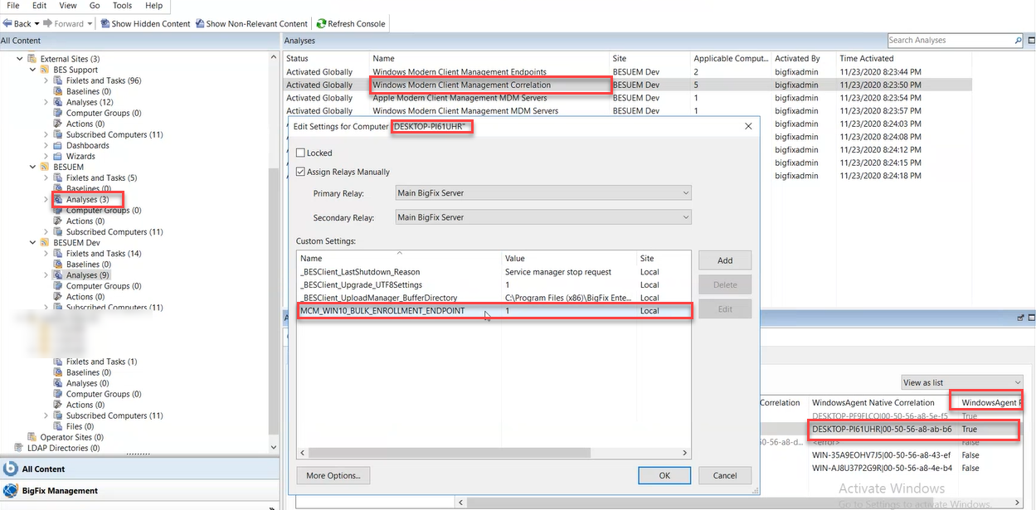Collapse the BES Support site node
The width and height of the screenshot is (1036, 510).
[33, 70]
